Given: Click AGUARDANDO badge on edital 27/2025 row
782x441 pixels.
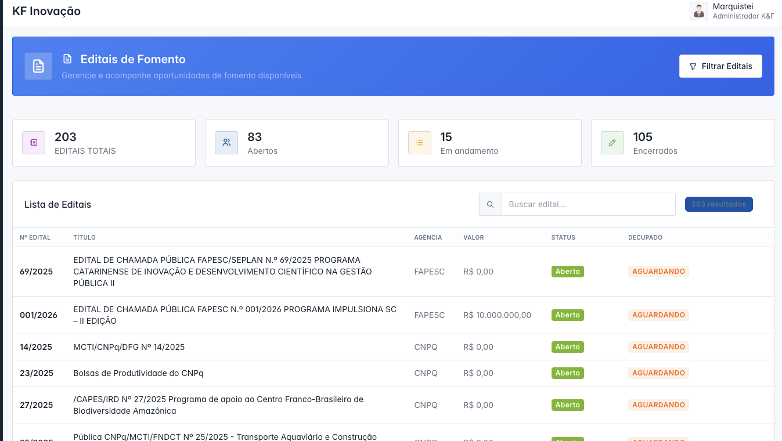Looking at the screenshot, I should [658, 405].
